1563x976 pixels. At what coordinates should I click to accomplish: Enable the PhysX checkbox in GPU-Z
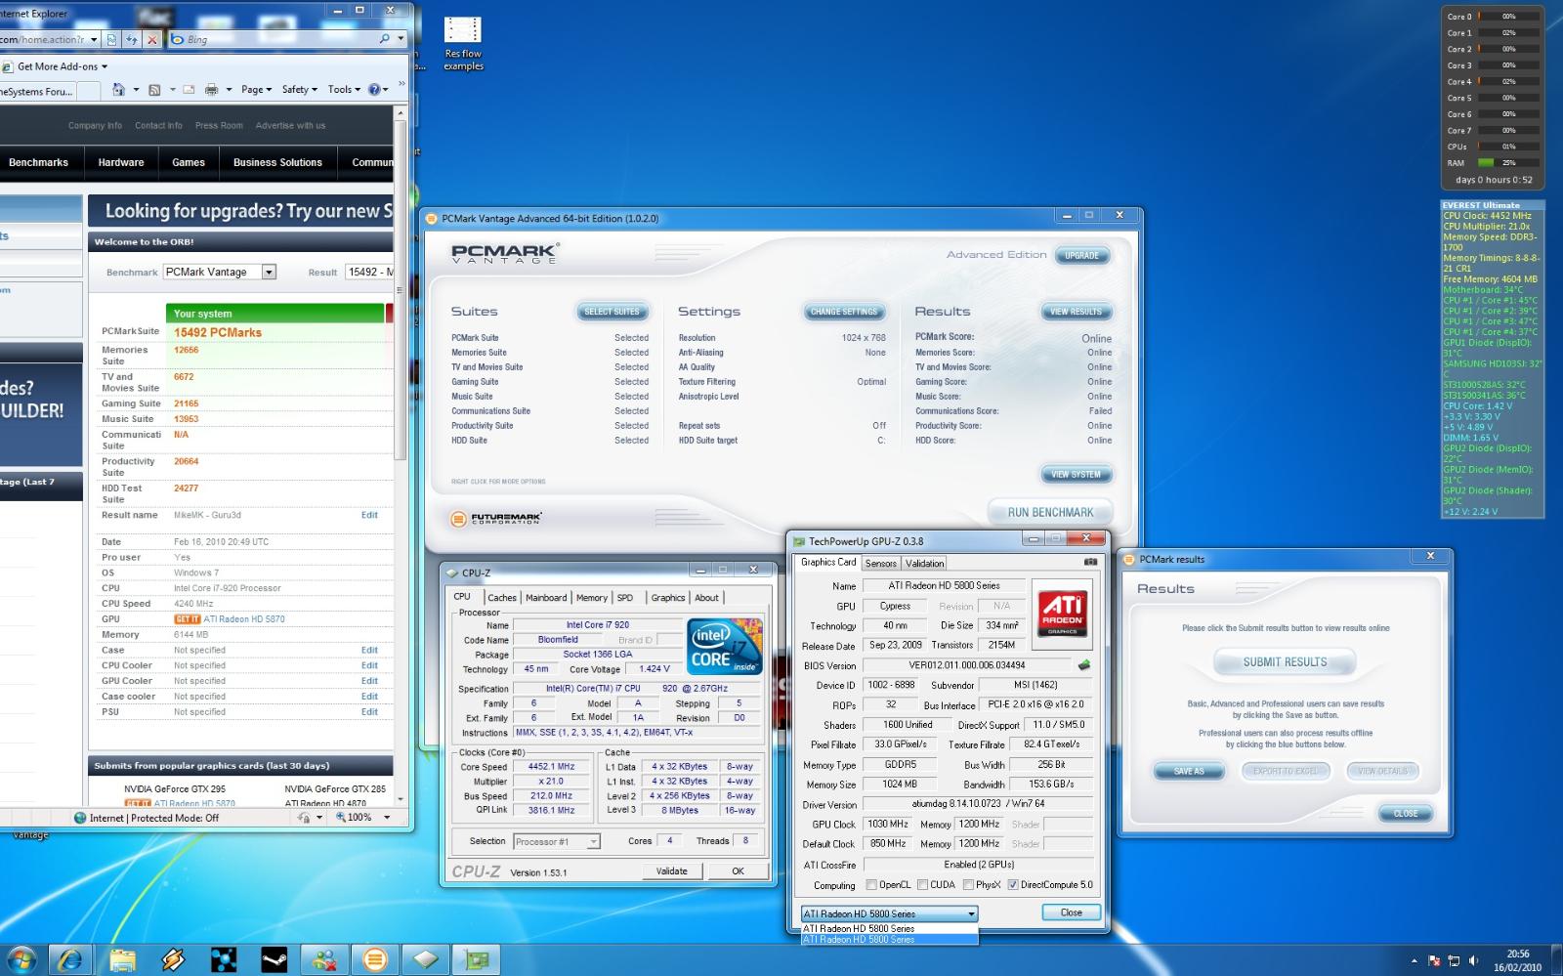968,885
